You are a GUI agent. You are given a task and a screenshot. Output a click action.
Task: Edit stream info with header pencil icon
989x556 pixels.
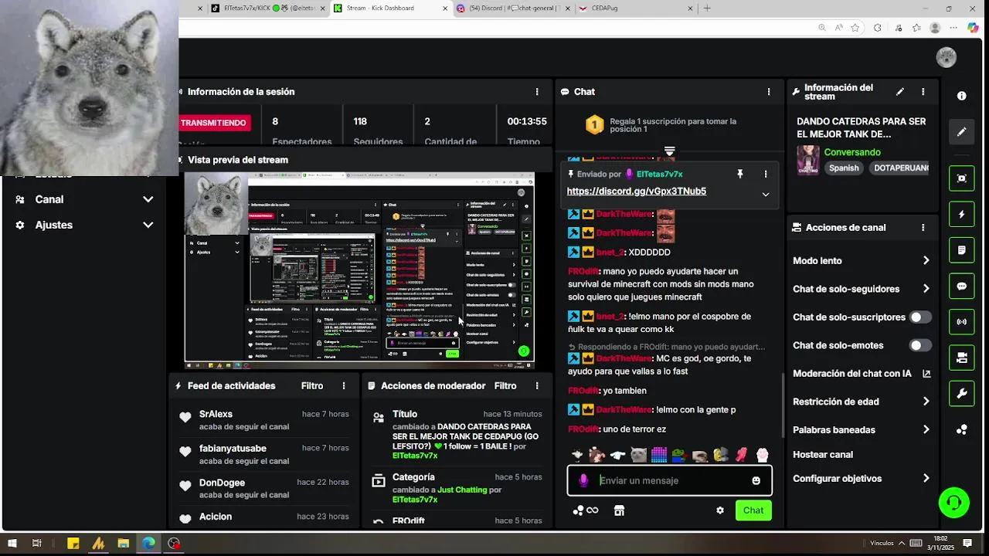[900, 92]
